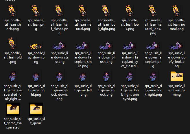The image size is (190, 134).
Task: Click the filename text spr_noelle_sit_lean_normal.png
Action: (x=176, y=24)
